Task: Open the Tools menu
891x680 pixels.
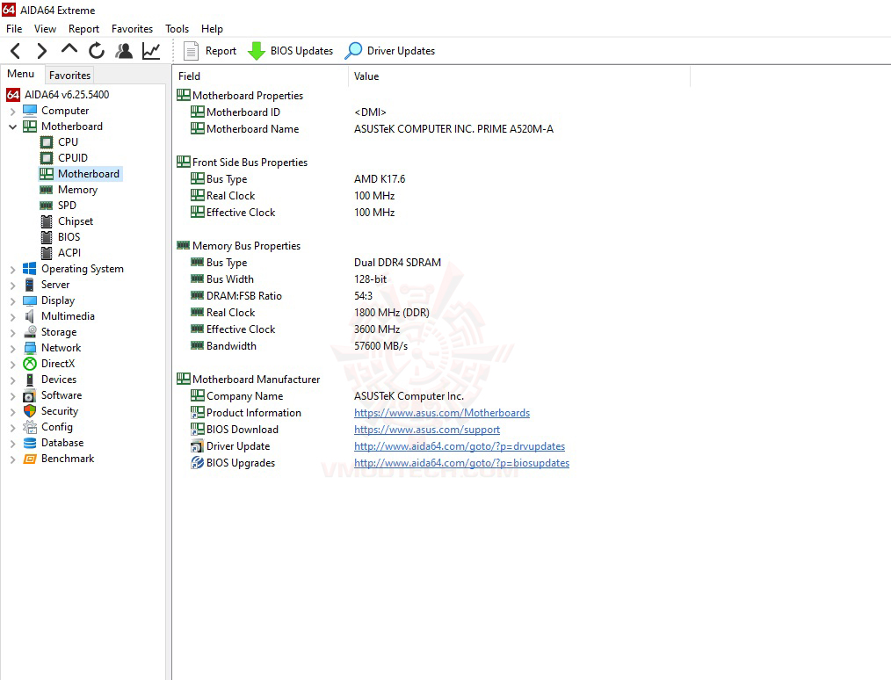Action: [177, 28]
